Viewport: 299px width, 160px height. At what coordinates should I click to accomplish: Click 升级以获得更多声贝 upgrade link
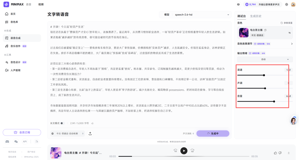tap(269, 4)
